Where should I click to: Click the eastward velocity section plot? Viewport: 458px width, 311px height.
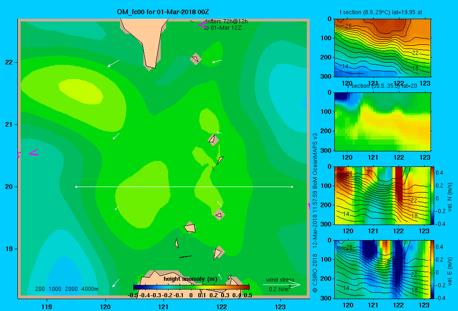pyautogui.click(x=382, y=269)
